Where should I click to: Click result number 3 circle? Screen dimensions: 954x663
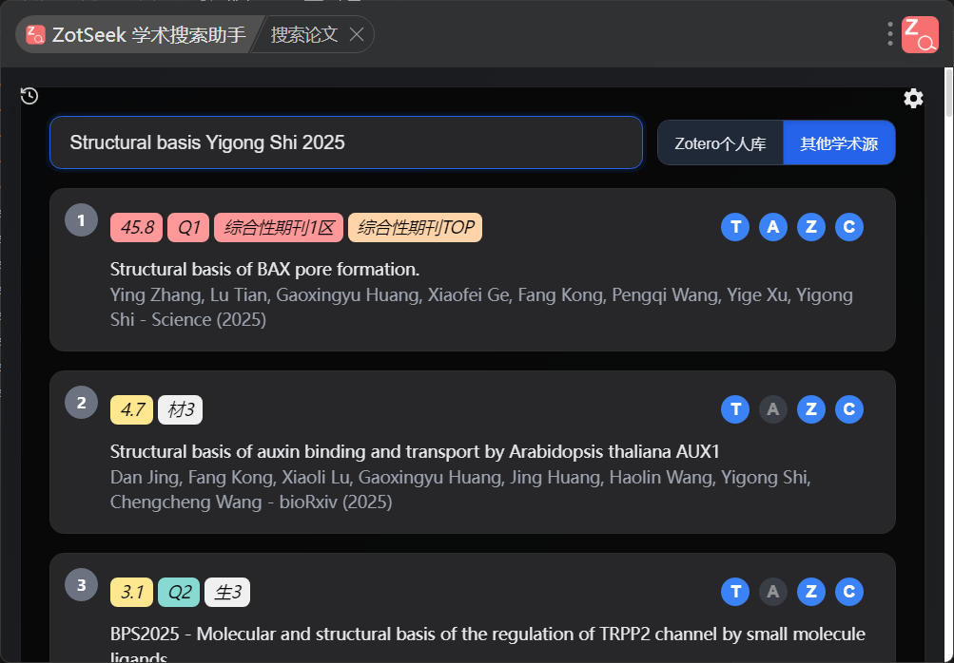(82, 584)
